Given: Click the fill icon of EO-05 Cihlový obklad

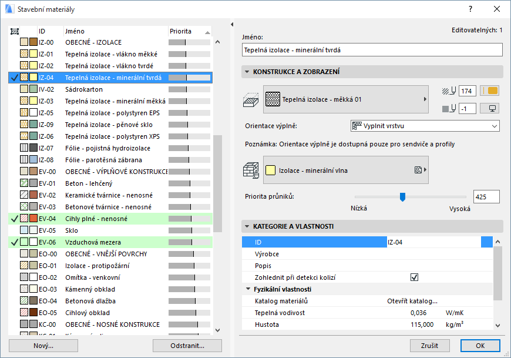Looking at the screenshot, I should click(24, 312).
